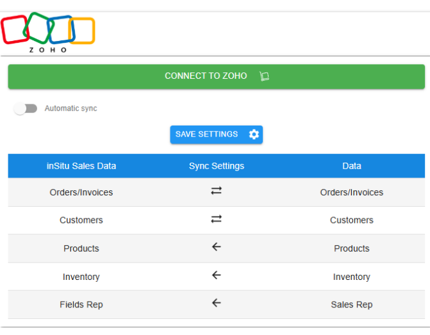430x335 pixels.
Task: Click the gear icon on Save Settings
Action: 254,135
